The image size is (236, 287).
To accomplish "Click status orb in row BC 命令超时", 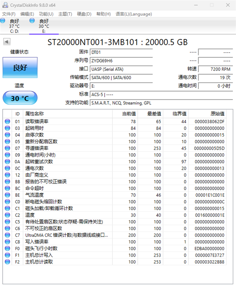I will click(7, 188).
